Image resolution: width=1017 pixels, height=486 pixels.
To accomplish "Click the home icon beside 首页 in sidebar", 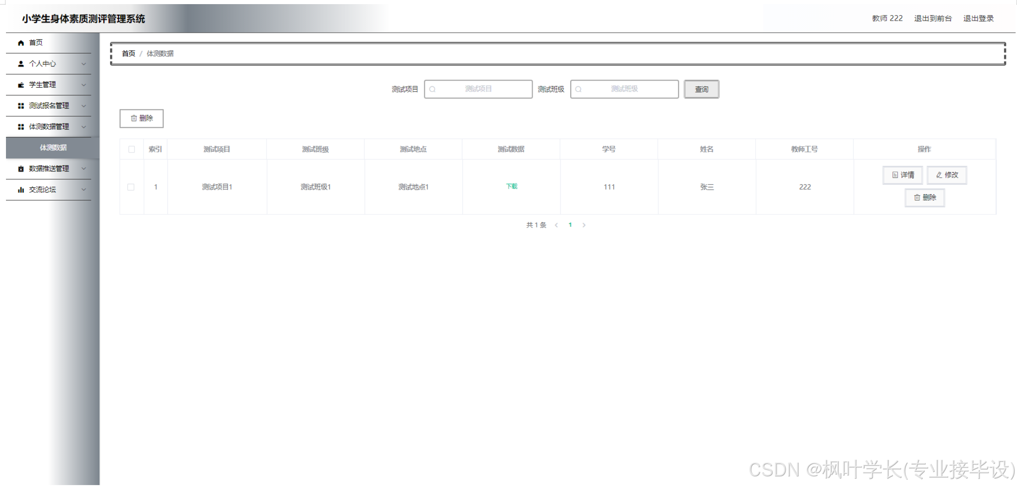I will [21, 43].
